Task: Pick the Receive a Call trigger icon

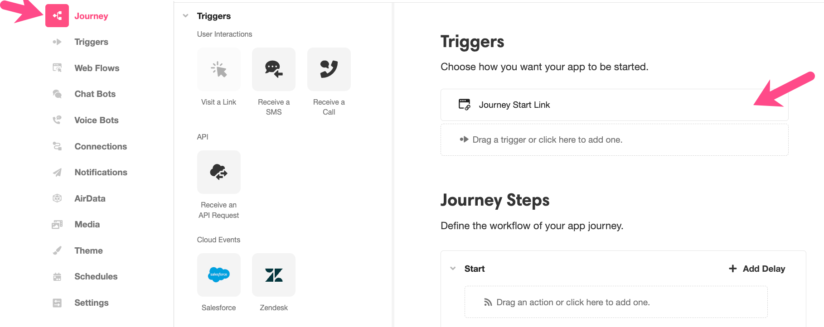Action: tap(329, 69)
